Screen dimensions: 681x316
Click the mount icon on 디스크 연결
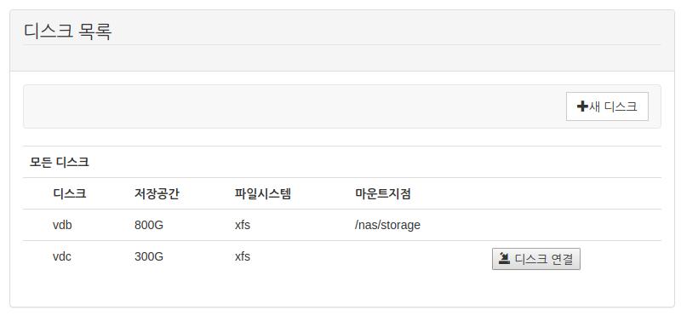(504, 259)
